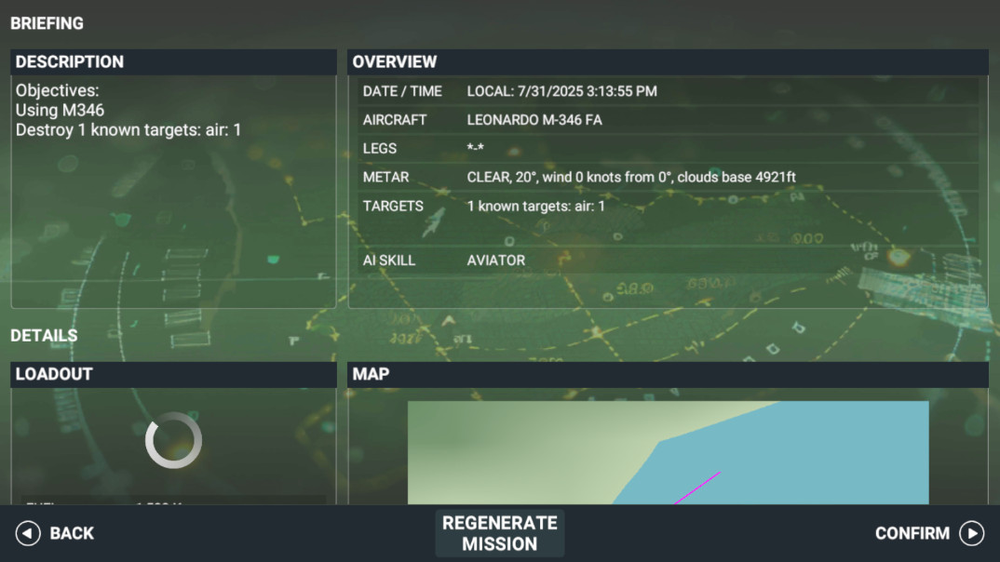Click the Briefing page title
Screen dimensions: 1000x562
47,23
